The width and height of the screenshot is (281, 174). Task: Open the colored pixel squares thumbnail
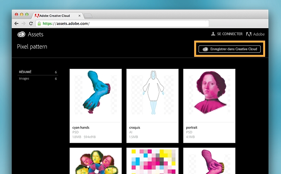coord(152,161)
